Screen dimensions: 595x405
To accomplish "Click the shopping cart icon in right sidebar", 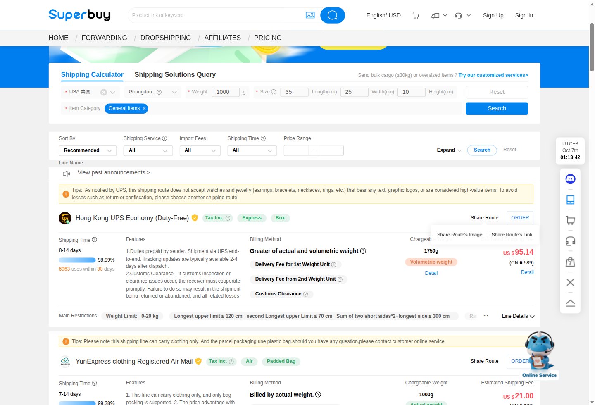I will (570, 220).
